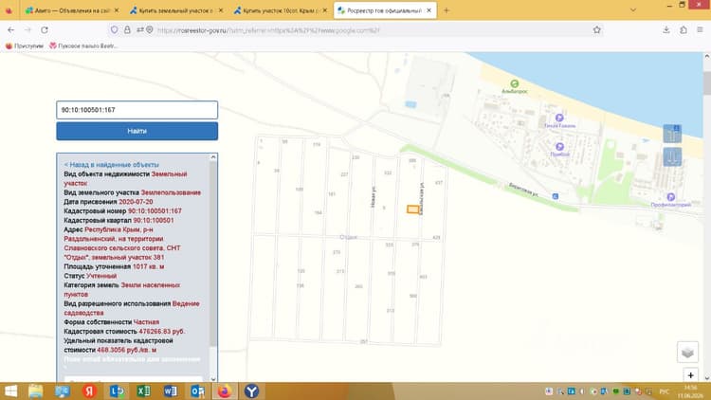Reload the current page
The width and height of the screenshot is (711, 400).
(45, 30)
